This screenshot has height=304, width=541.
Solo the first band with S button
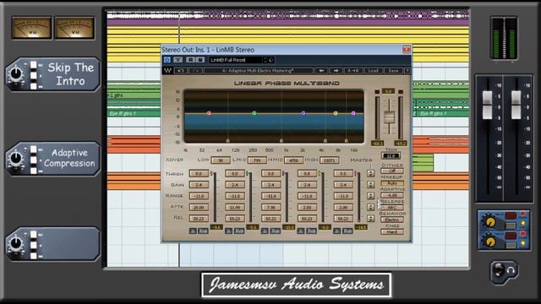point(193,231)
